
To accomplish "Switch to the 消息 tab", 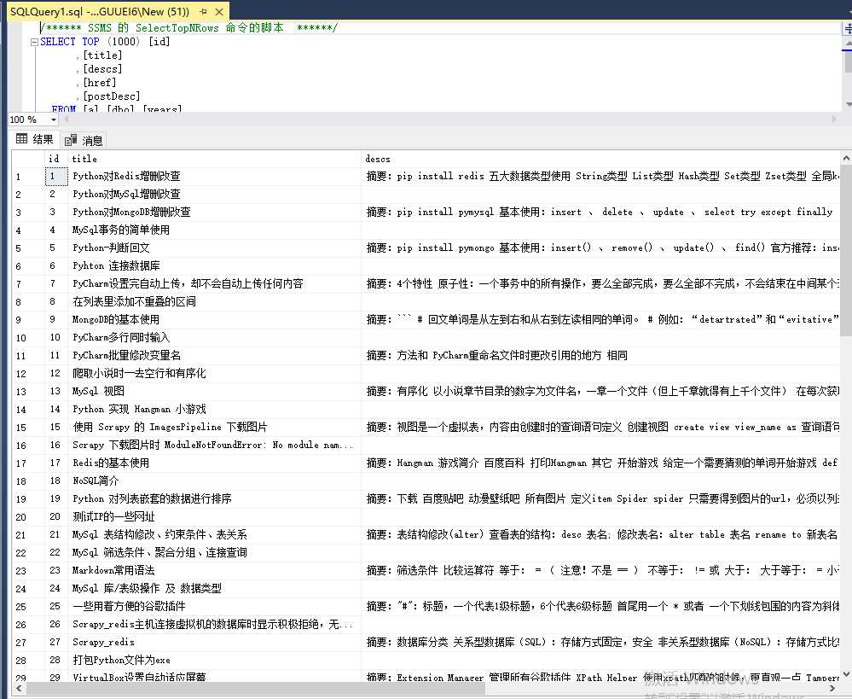I will tap(84, 140).
